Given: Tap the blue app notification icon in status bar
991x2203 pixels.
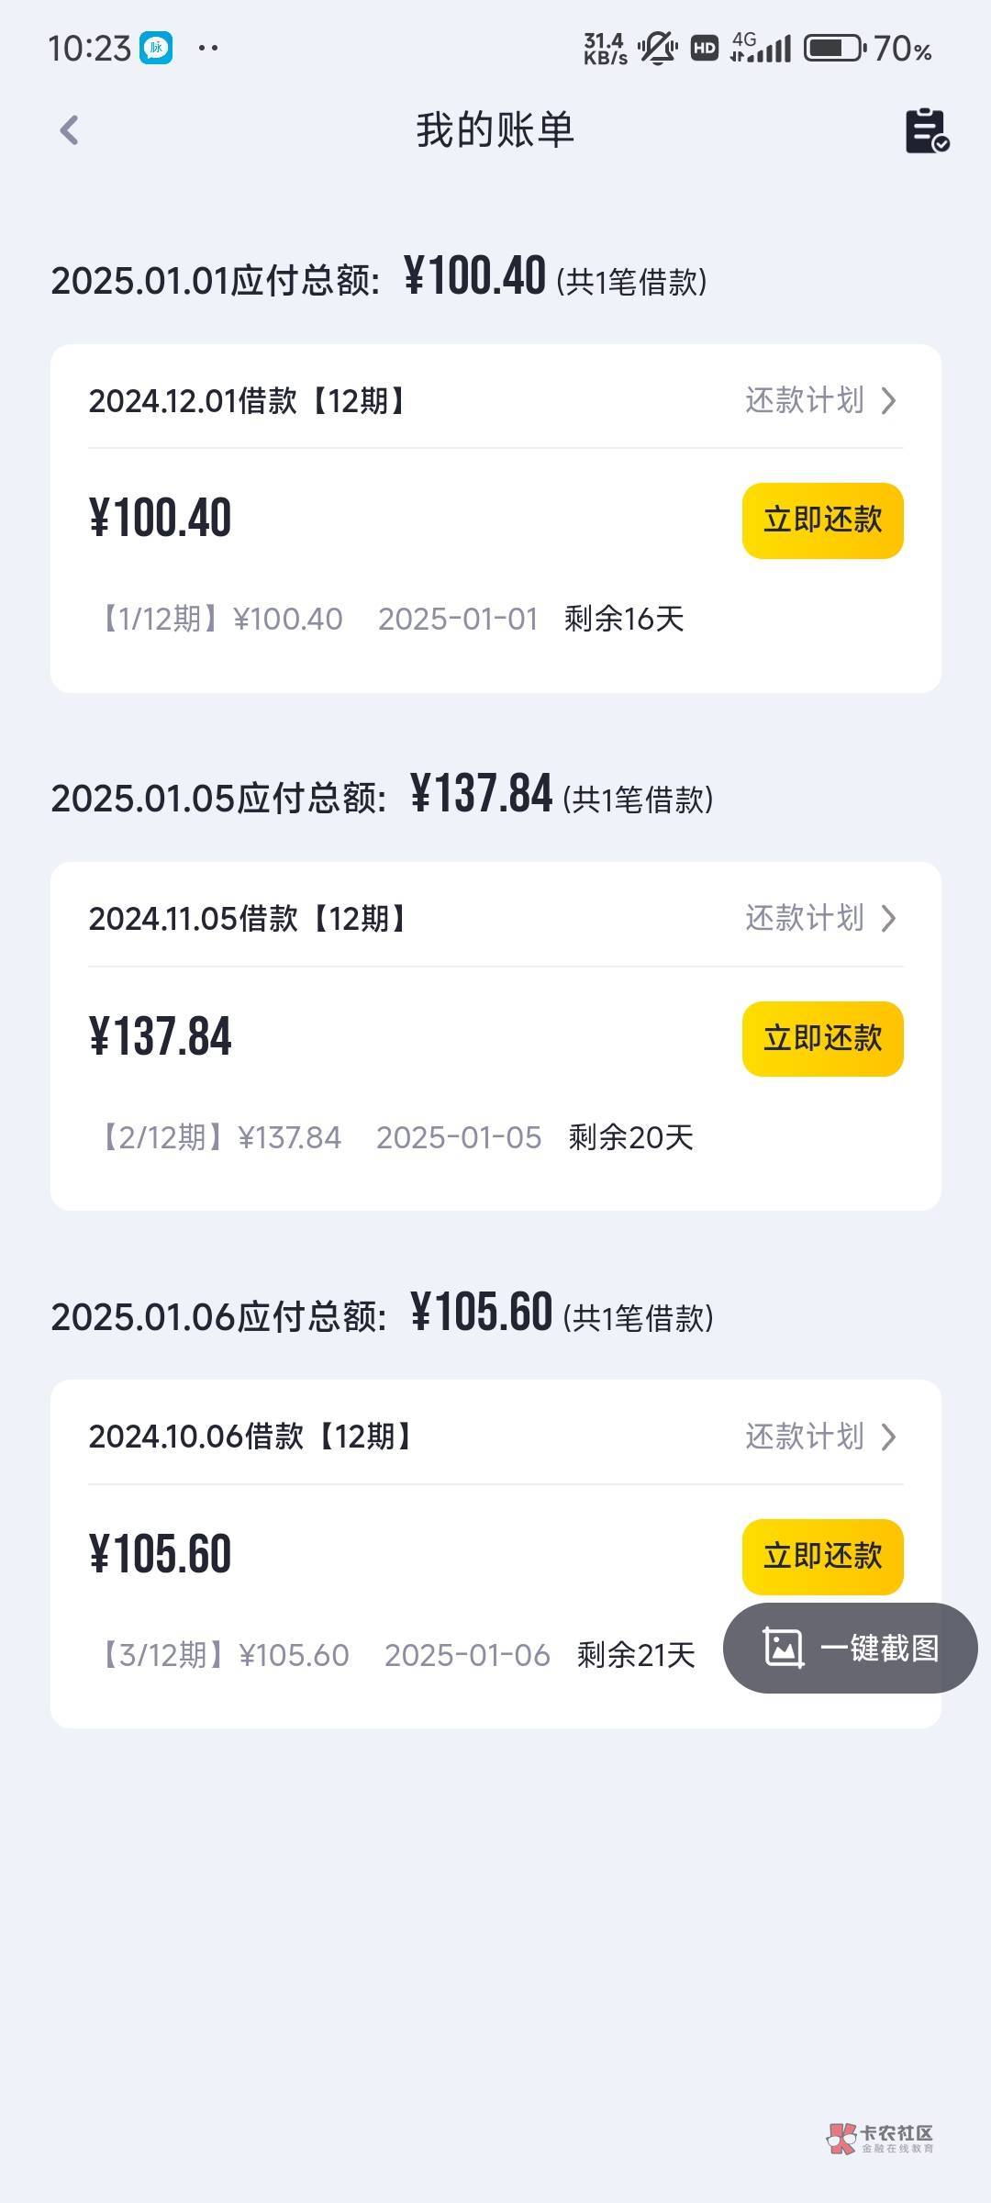Looking at the screenshot, I should pyautogui.click(x=156, y=48).
